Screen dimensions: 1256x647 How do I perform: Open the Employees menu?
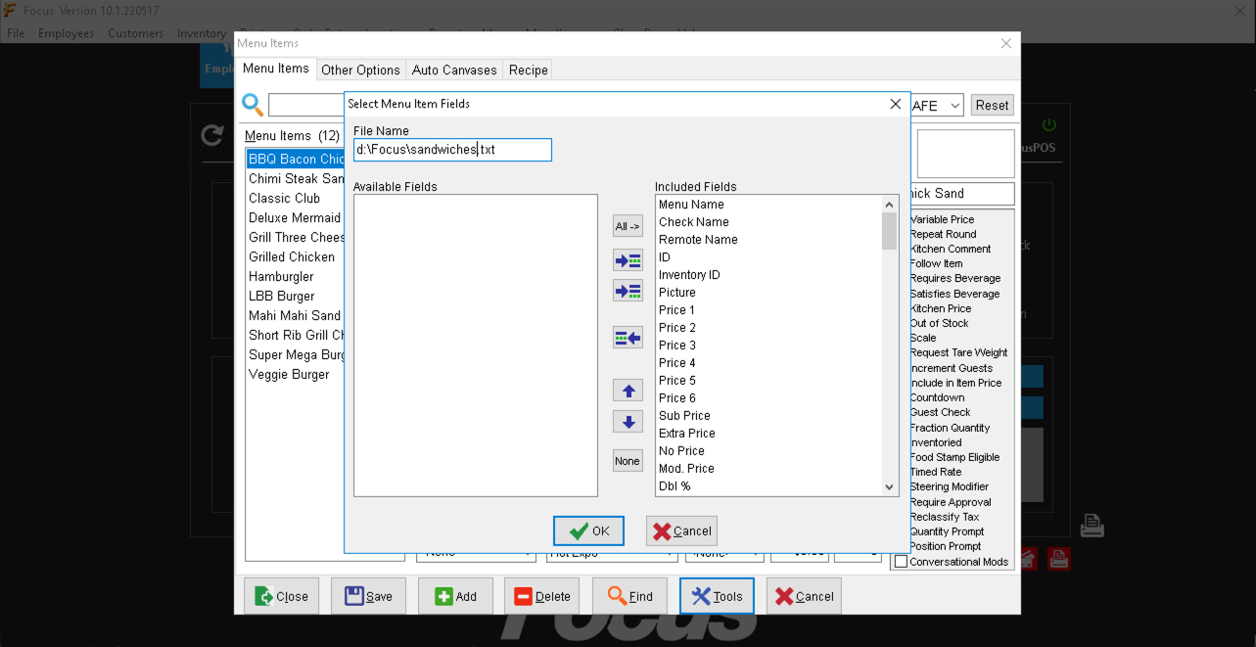tap(65, 32)
